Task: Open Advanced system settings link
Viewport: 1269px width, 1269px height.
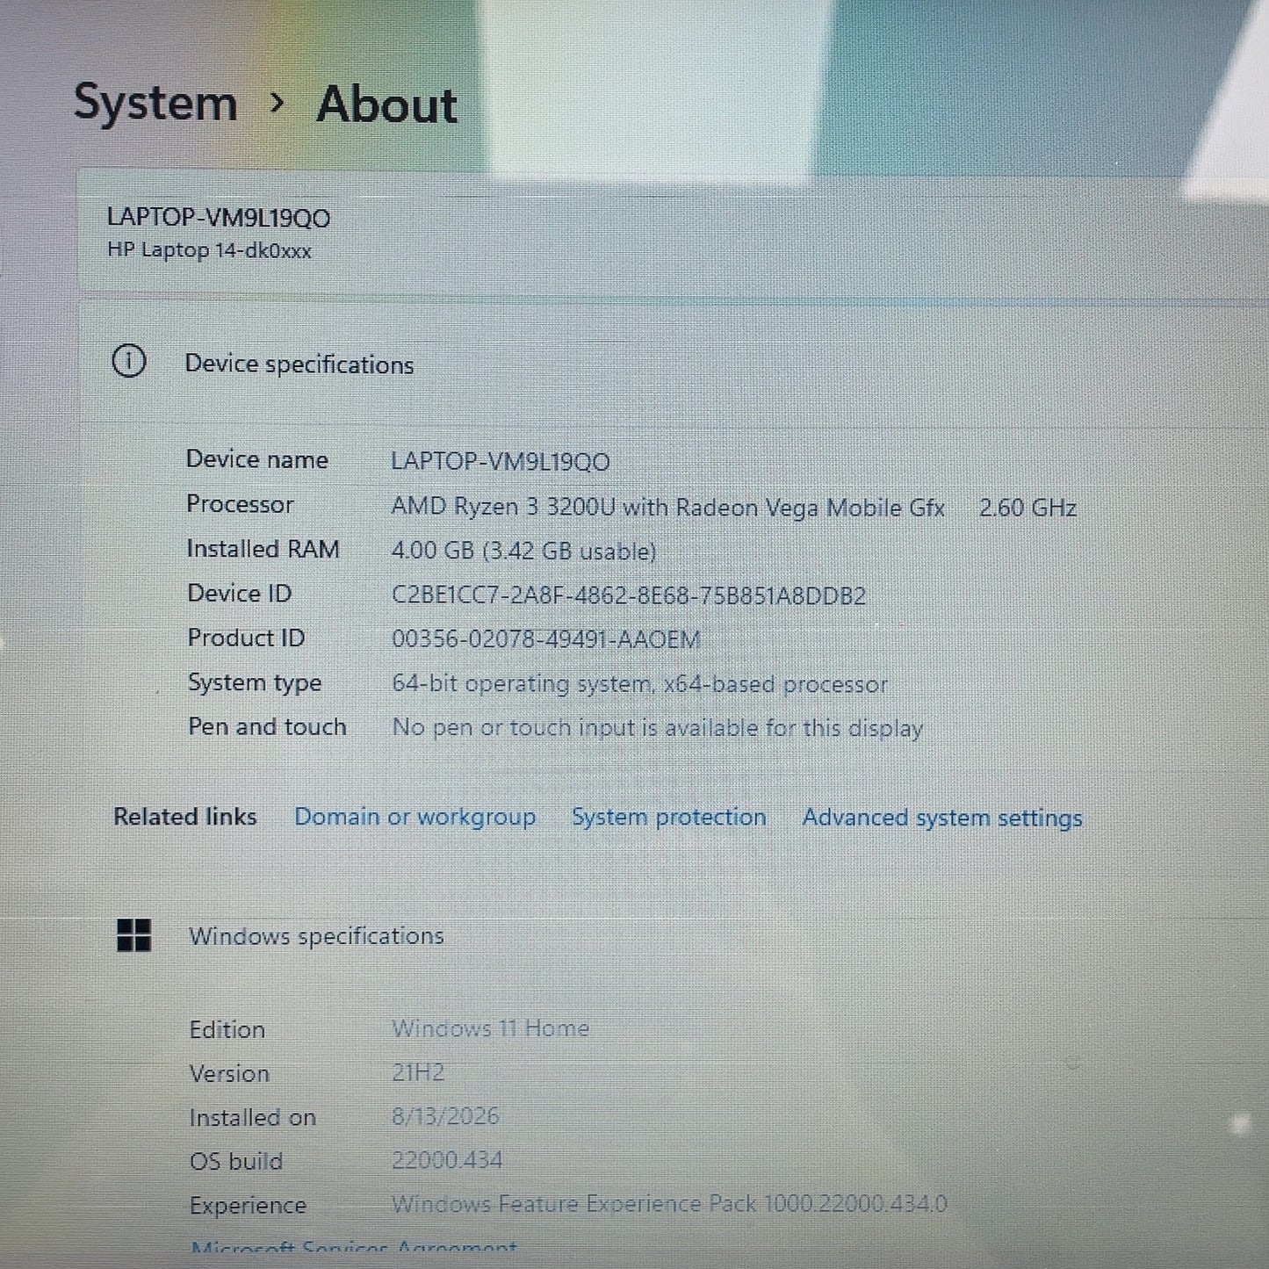Action: pos(942,818)
